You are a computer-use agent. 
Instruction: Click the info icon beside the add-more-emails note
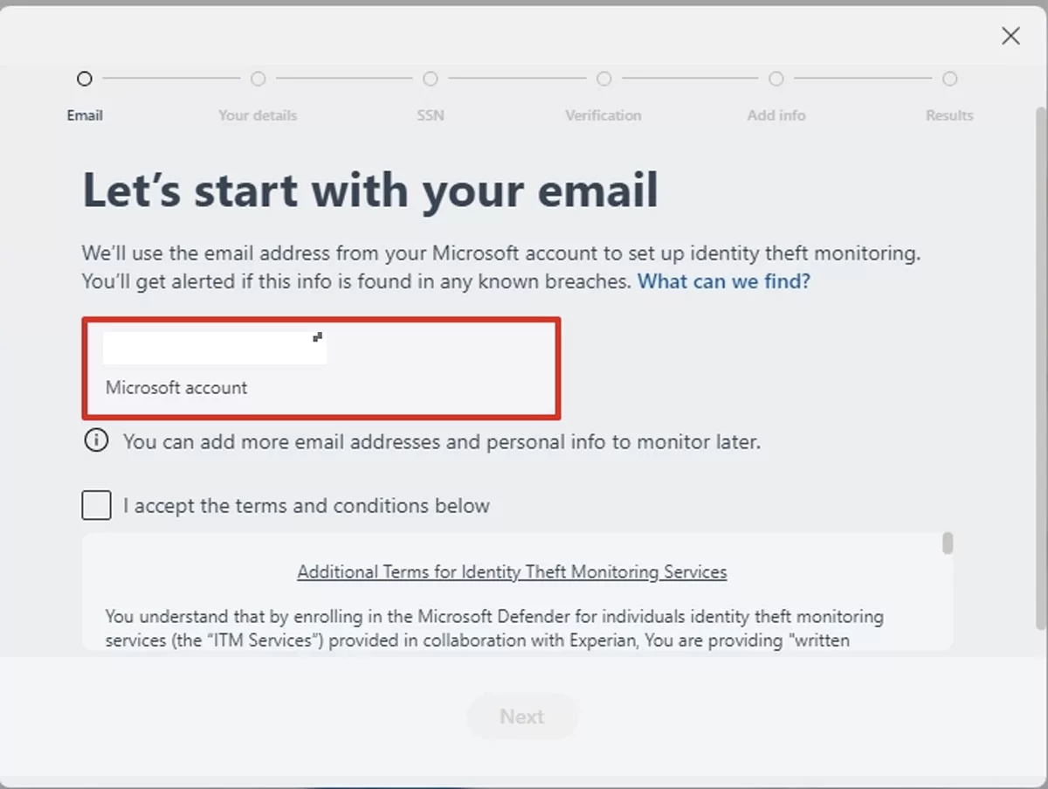(x=96, y=440)
